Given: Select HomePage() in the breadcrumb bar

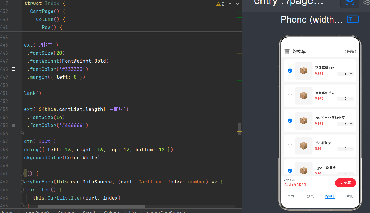Looking at the screenshot, I should pos(35,212).
